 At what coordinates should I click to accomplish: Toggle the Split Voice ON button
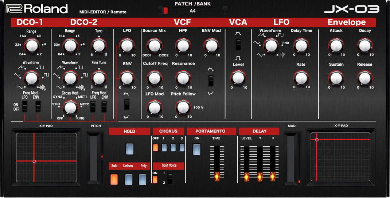coord(155,180)
